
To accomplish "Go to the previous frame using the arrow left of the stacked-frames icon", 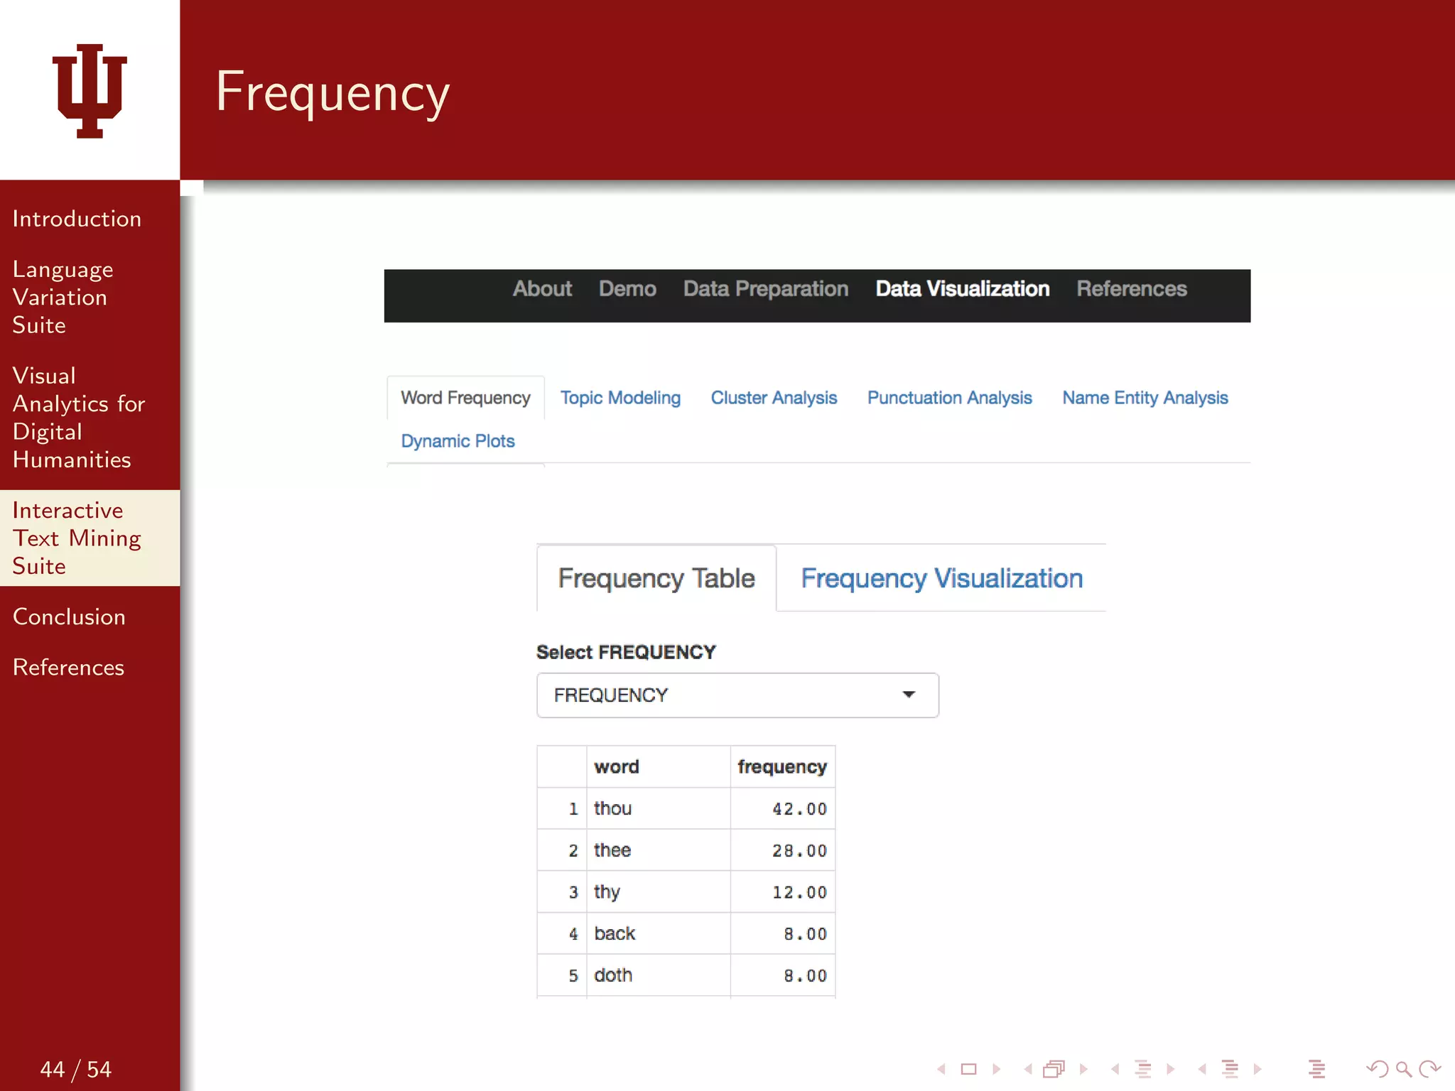I will click(1028, 1069).
